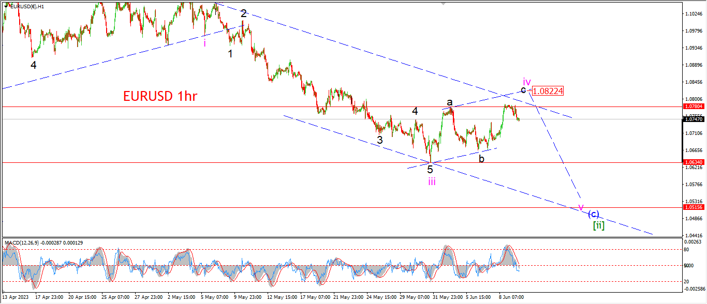Click the 5 May 07:00 date label
The width and height of the screenshot is (707, 304).
tap(215, 298)
